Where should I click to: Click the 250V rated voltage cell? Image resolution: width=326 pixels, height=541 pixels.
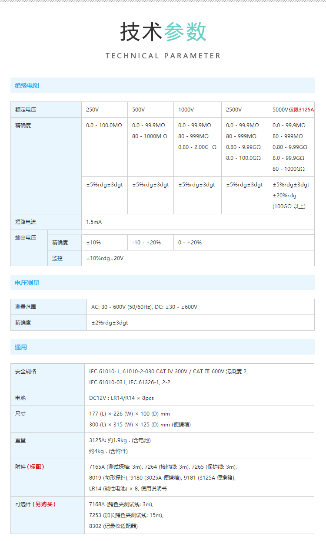[x=92, y=110]
